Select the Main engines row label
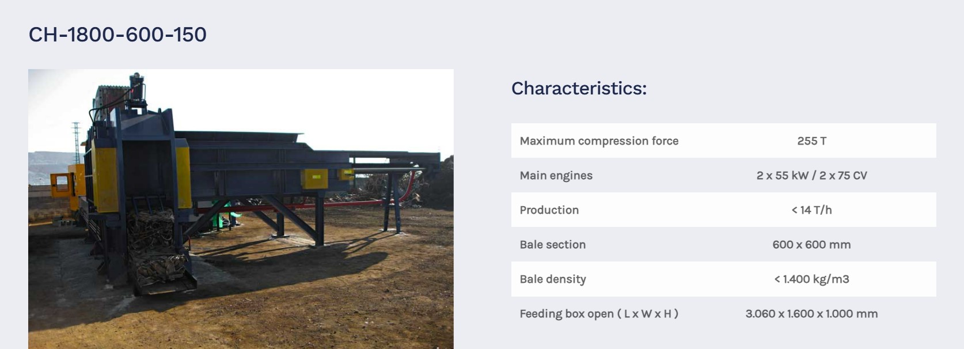The image size is (964, 349). click(556, 176)
